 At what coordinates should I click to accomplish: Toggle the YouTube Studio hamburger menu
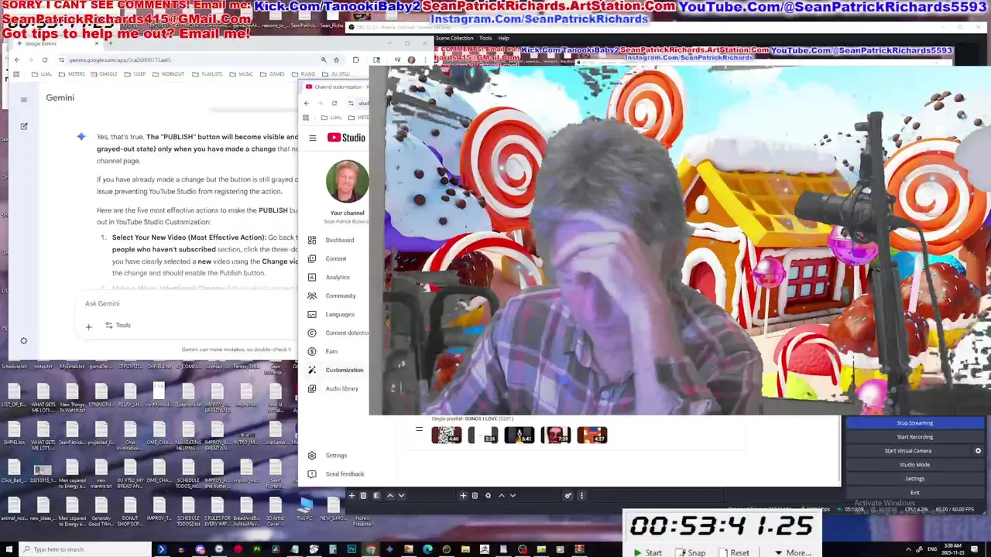click(x=313, y=138)
